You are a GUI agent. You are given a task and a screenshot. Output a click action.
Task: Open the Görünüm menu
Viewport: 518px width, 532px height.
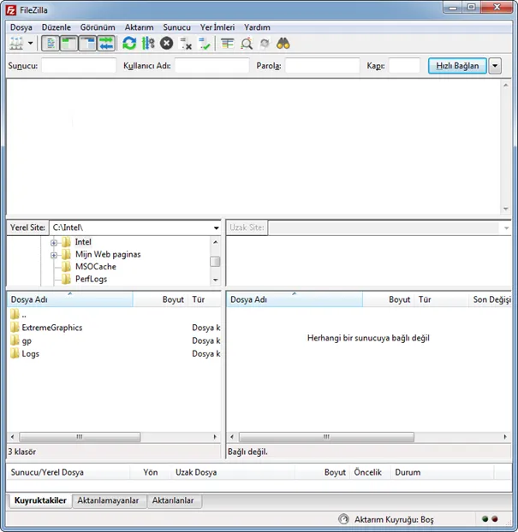click(98, 27)
